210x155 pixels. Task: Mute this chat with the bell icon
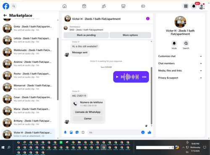(174, 43)
